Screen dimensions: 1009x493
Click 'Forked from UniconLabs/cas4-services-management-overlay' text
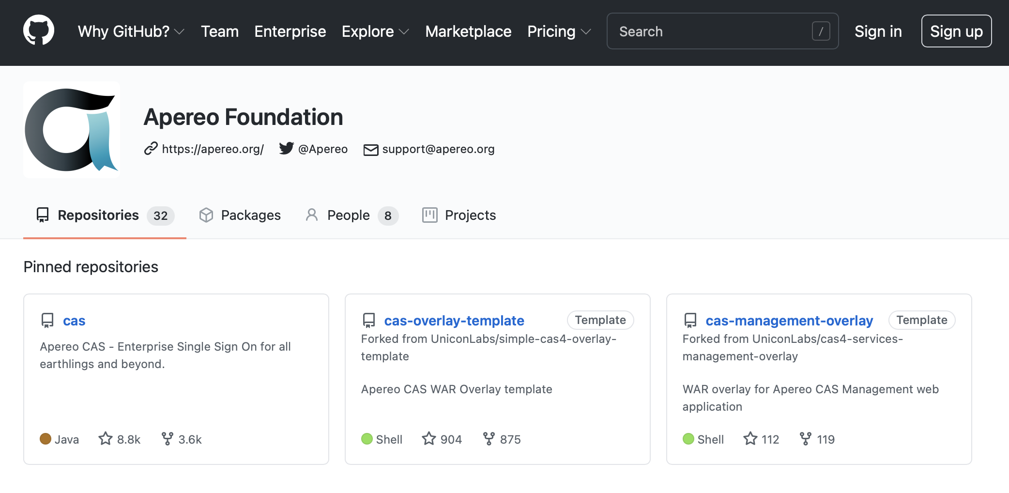[x=793, y=348]
